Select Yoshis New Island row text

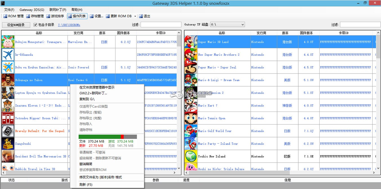tap(212, 156)
